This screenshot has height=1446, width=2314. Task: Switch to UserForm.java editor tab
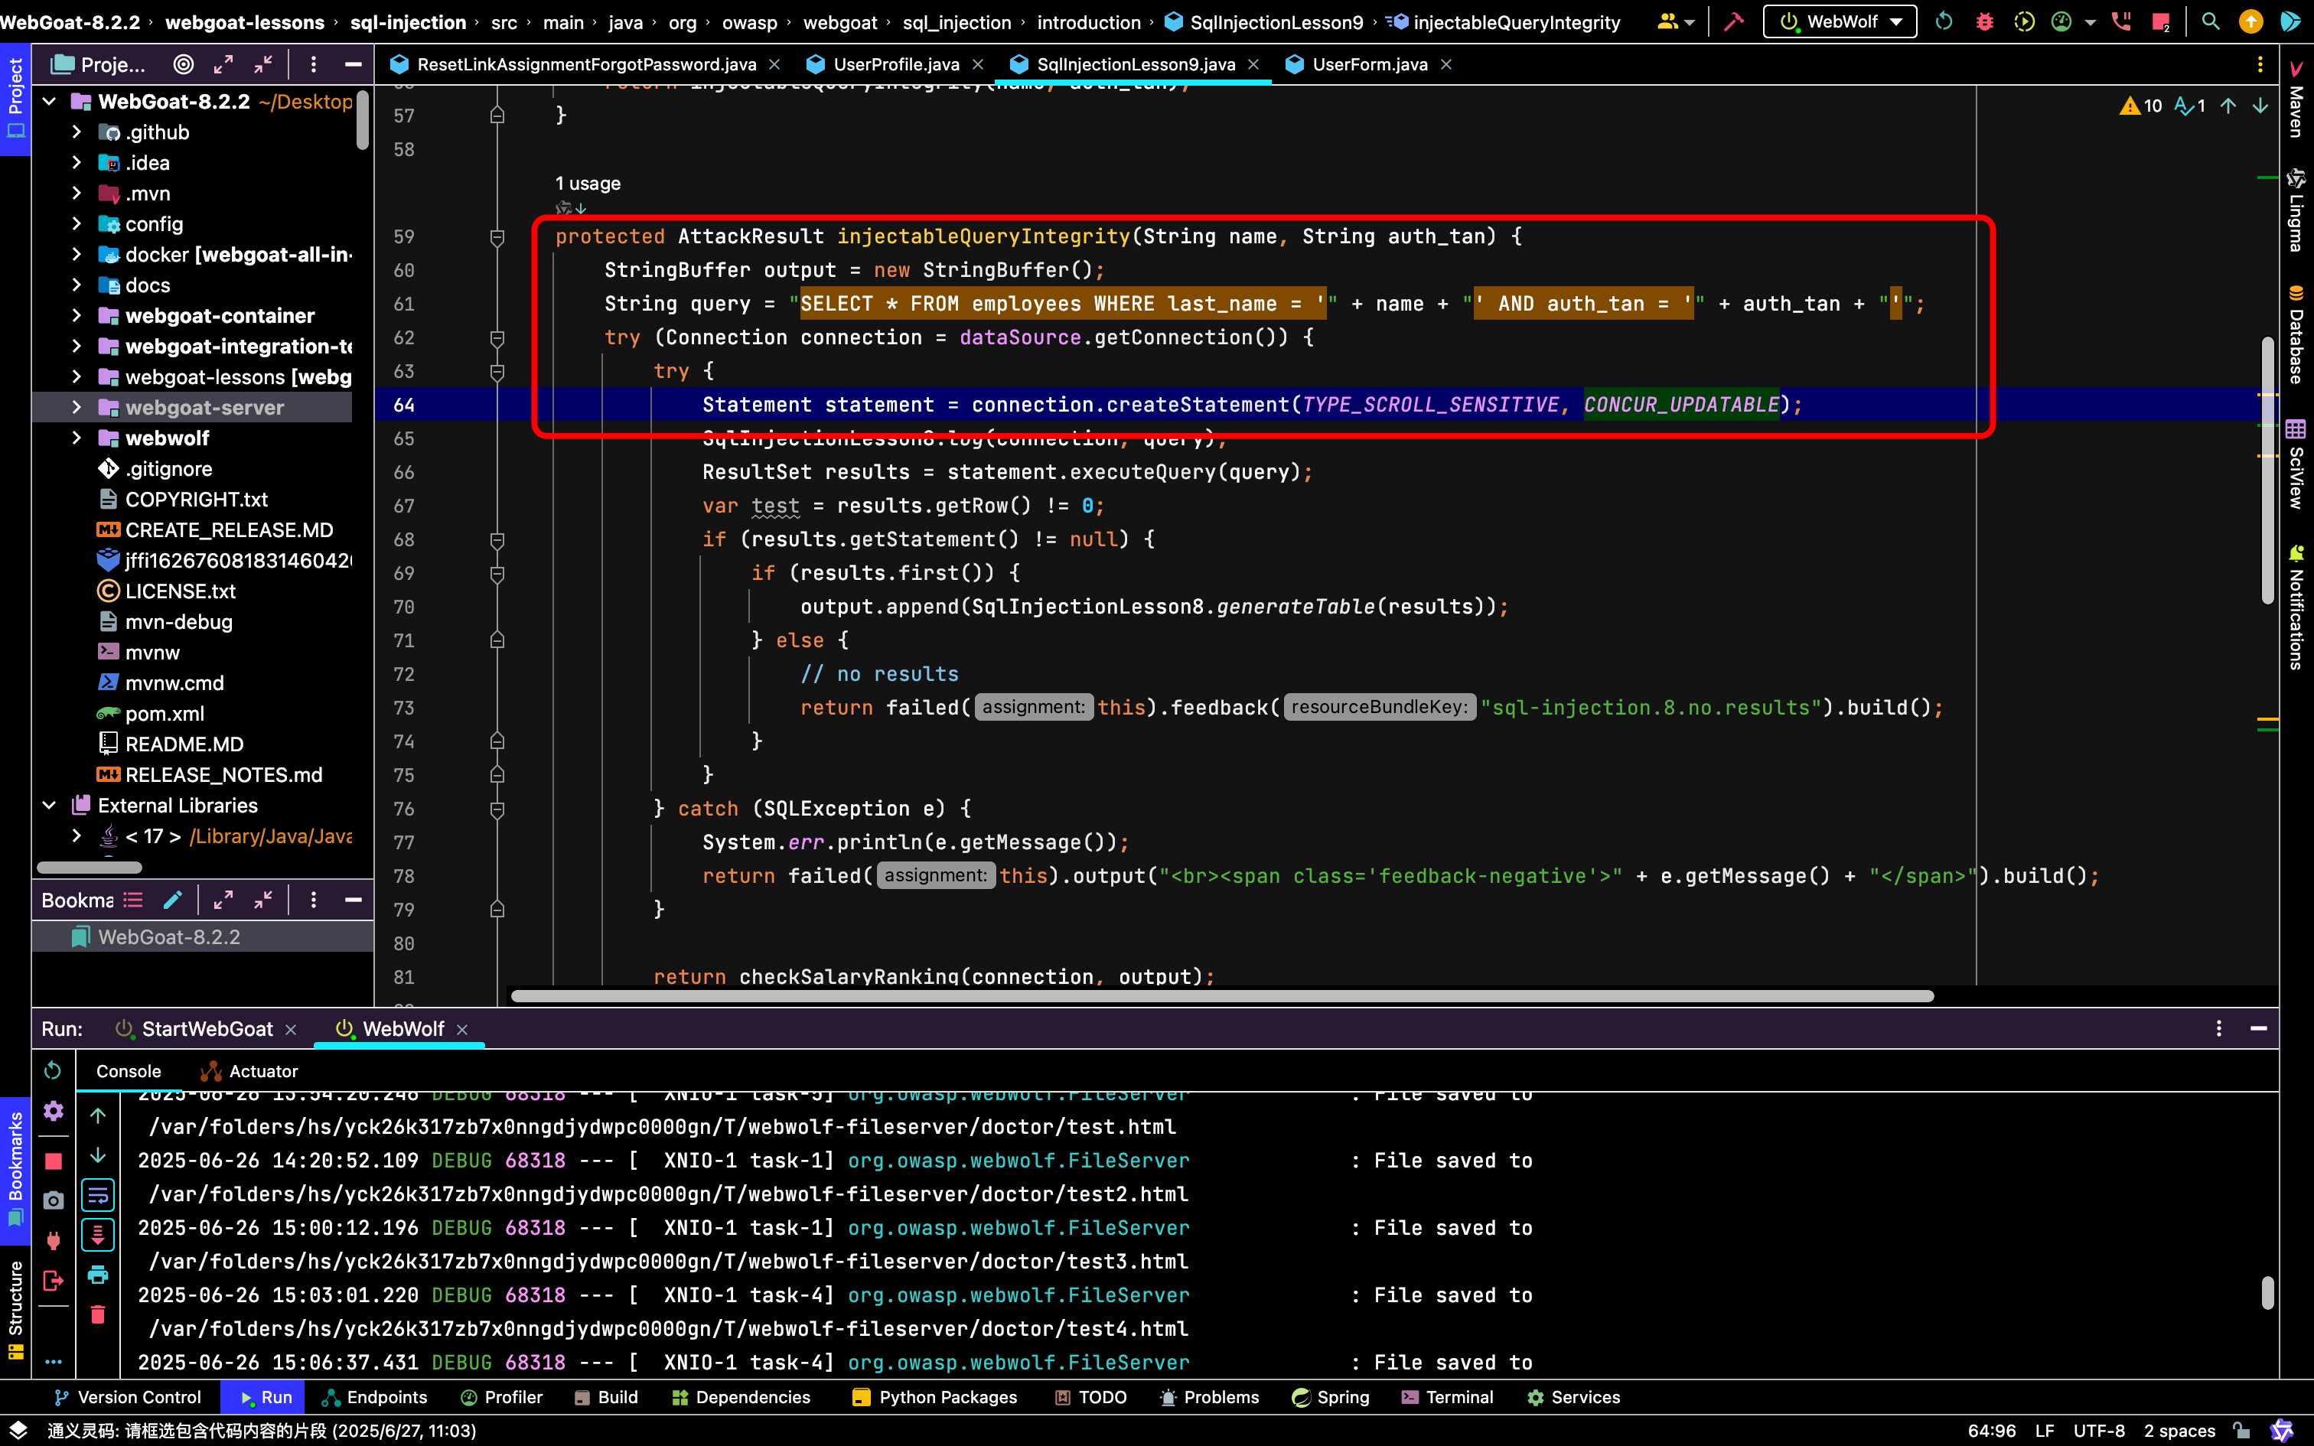coord(1368,64)
